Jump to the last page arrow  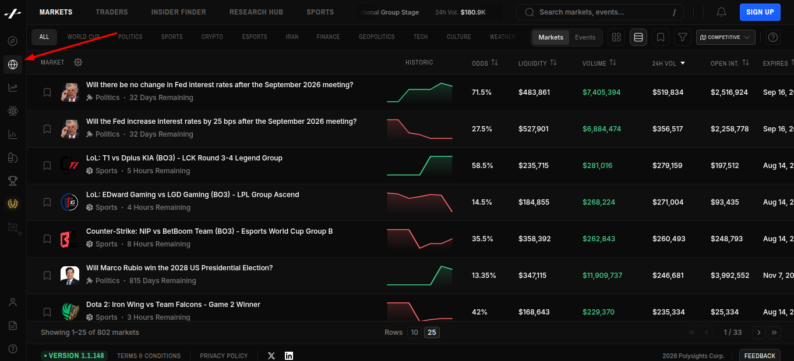pos(774,333)
